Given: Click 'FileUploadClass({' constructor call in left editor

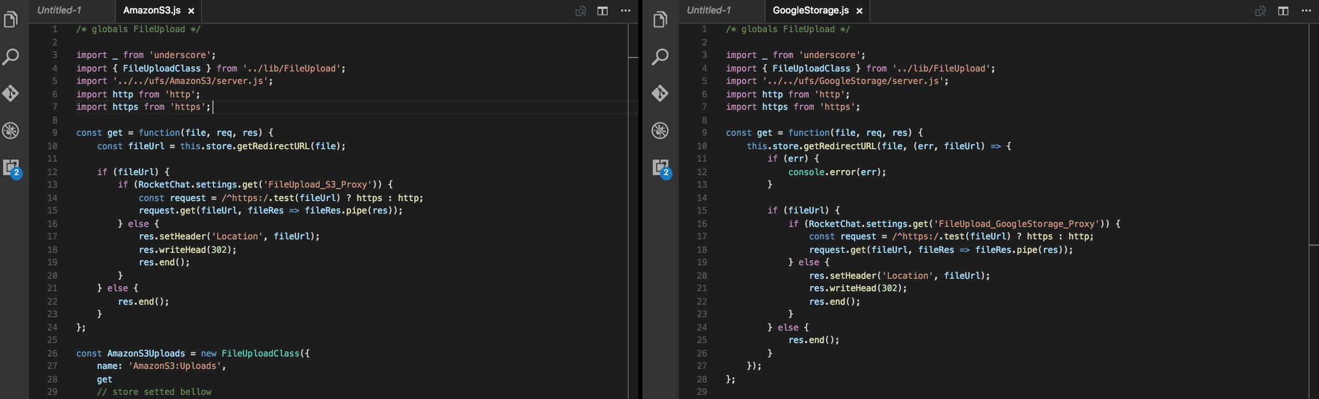Looking at the screenshot, I should point(265,353).
